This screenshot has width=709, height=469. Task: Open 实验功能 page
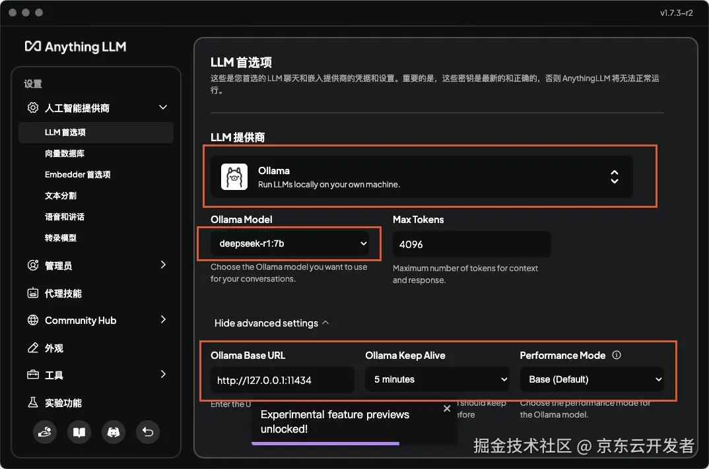point(63,402)
